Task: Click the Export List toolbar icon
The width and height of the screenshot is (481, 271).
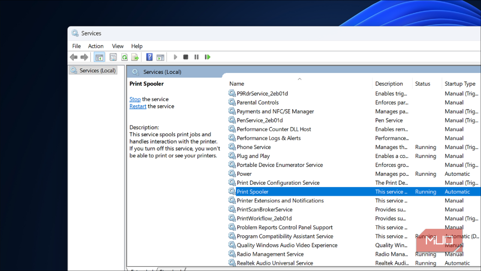Action: (135, 57)
